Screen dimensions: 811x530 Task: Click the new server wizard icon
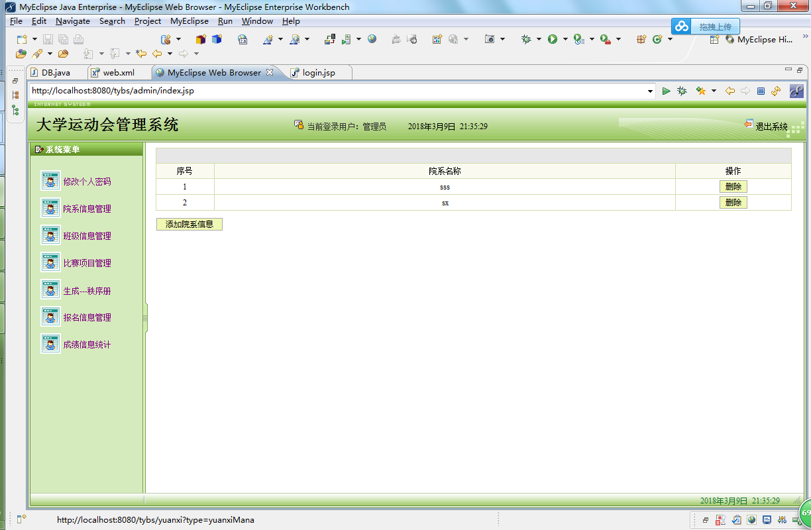(x=166, y=40)
